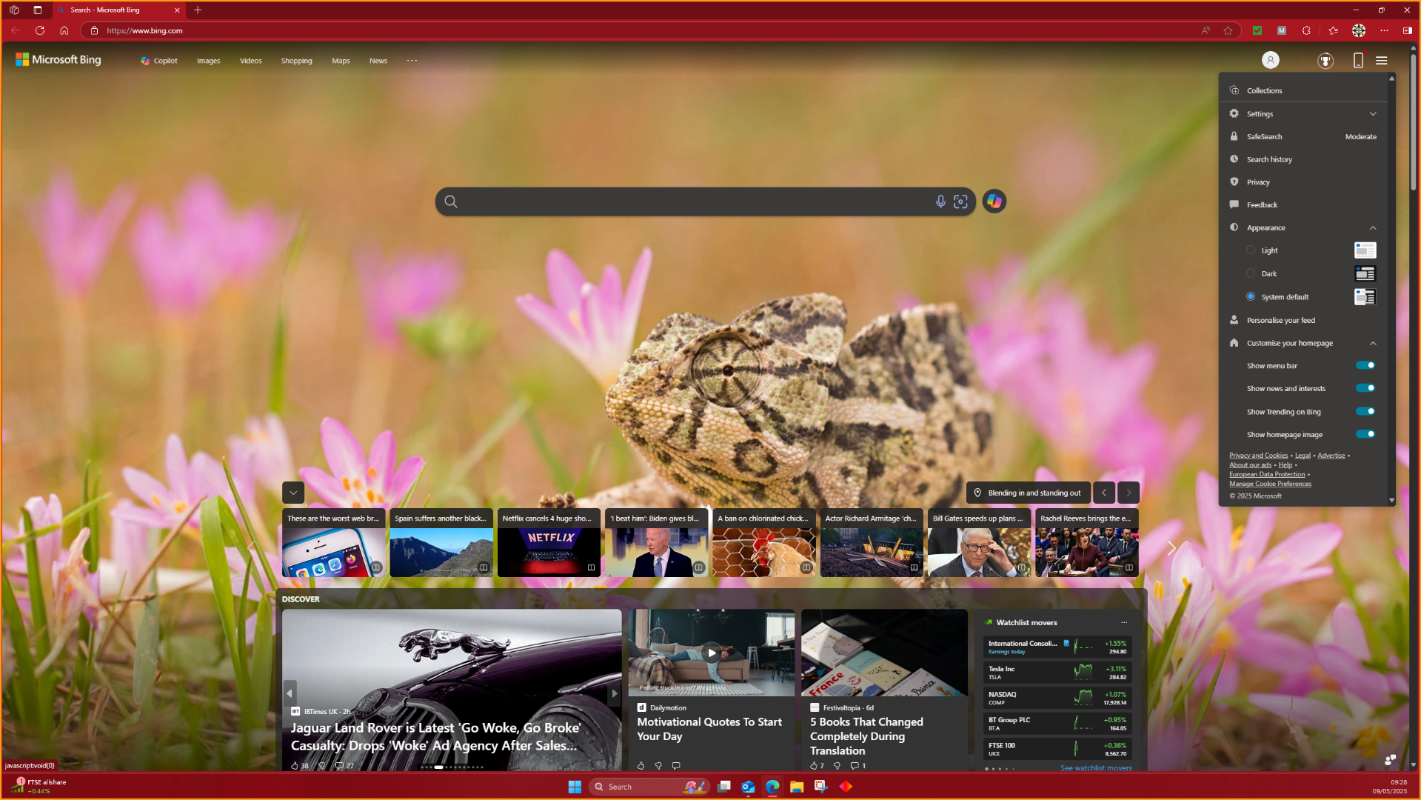Select the Light appearance option

1251,250
